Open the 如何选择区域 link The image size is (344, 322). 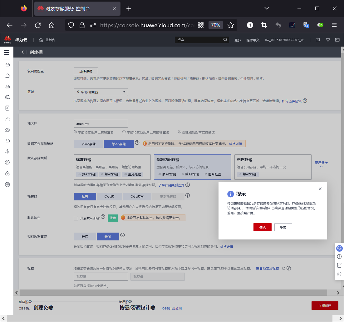point(292,101)
